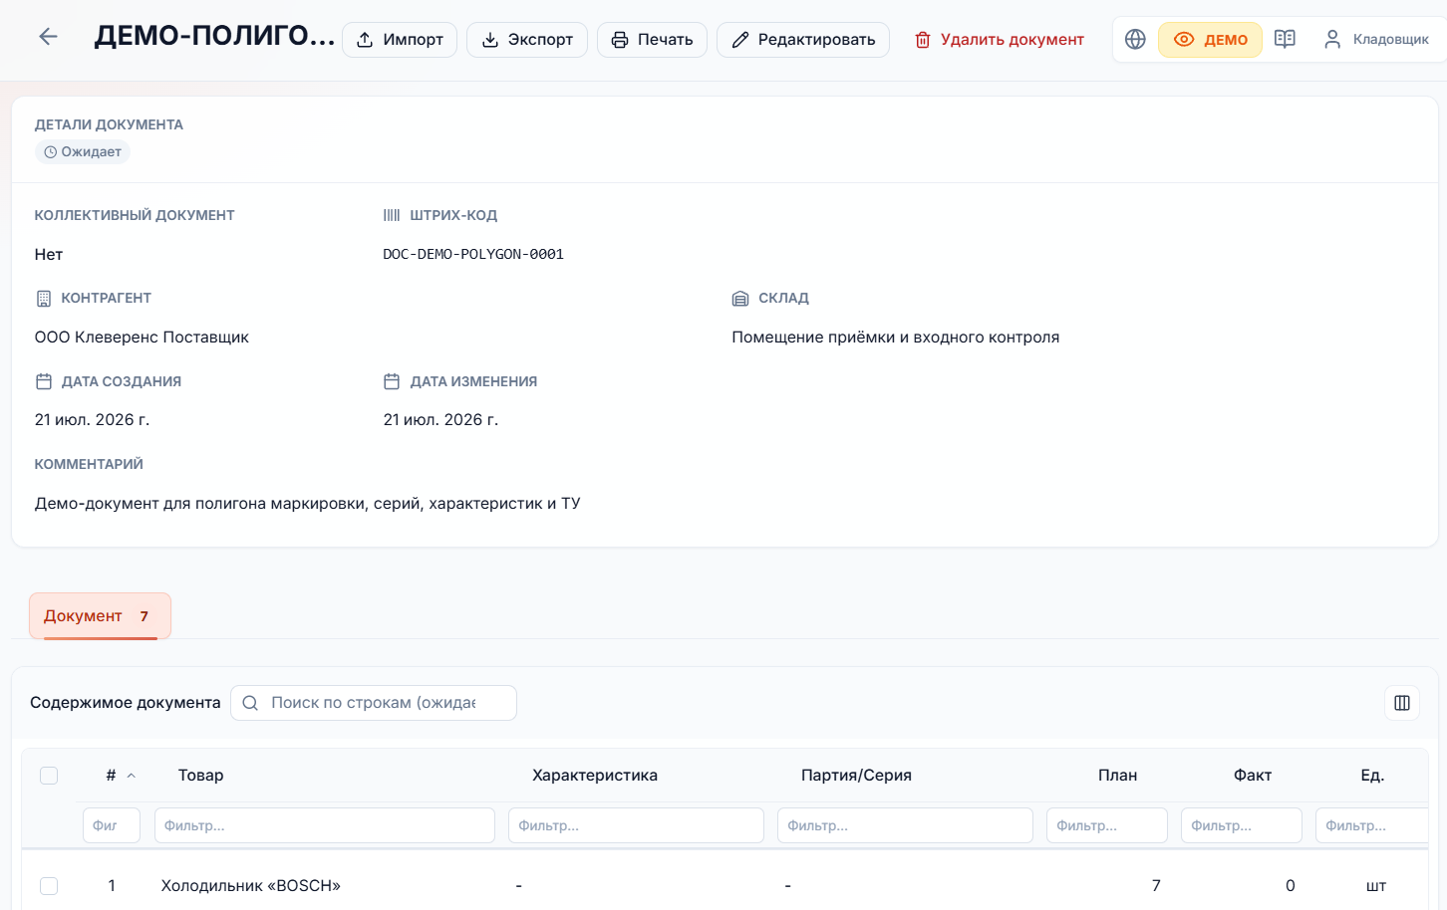Screen dimensions: 1447x910
Task: Click the Характеристика column header
Action: click(595, 776)
